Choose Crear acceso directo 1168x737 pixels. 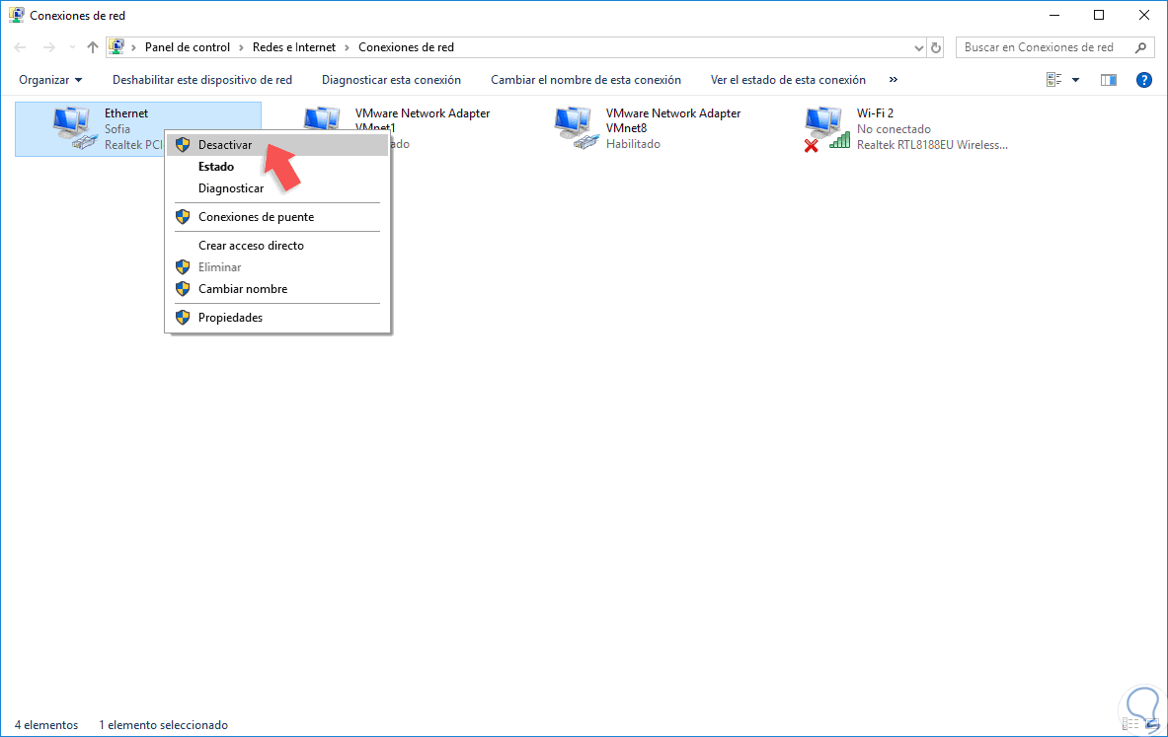[277, 245]
